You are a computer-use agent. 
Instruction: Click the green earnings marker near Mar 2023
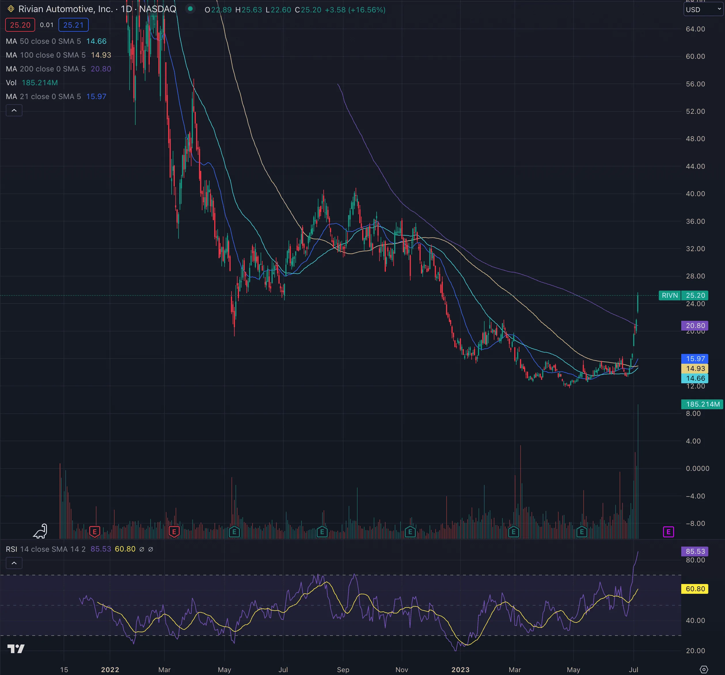(513, 532)
